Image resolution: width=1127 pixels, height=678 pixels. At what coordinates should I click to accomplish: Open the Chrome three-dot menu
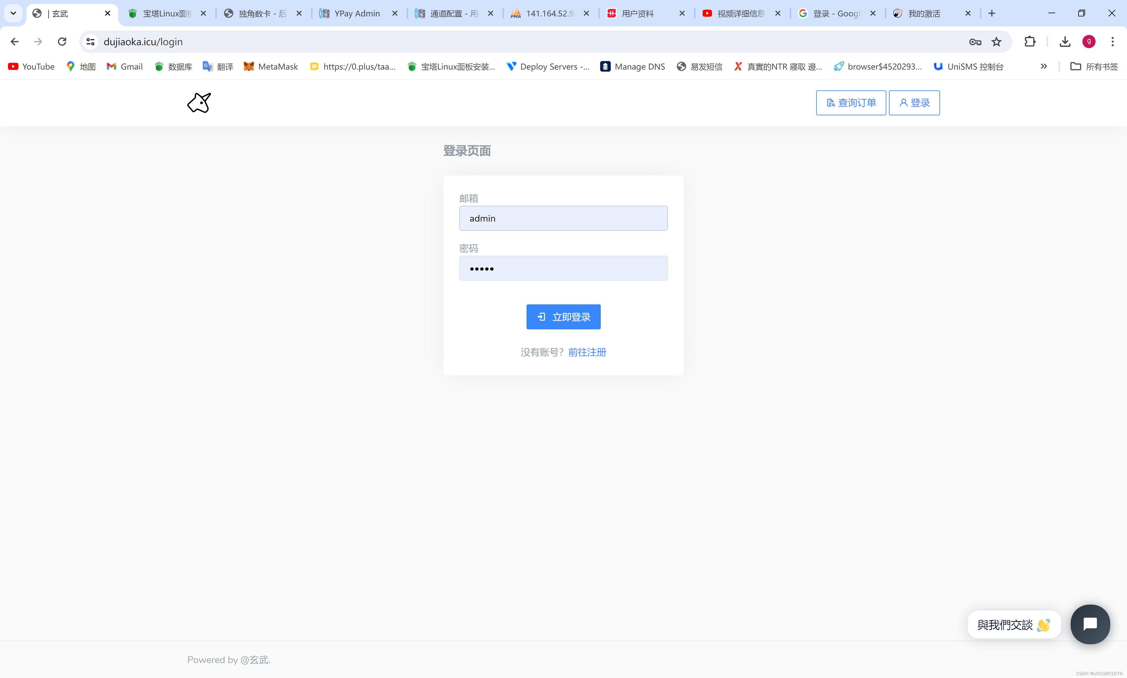pyautogui.click(x=1112, y=42)
